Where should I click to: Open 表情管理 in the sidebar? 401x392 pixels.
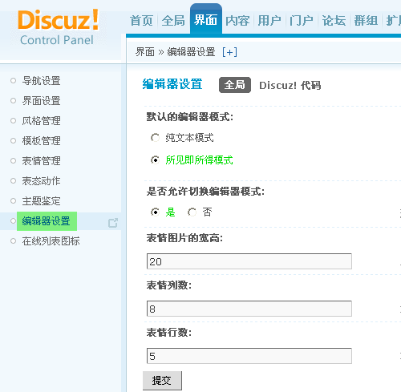41,161
